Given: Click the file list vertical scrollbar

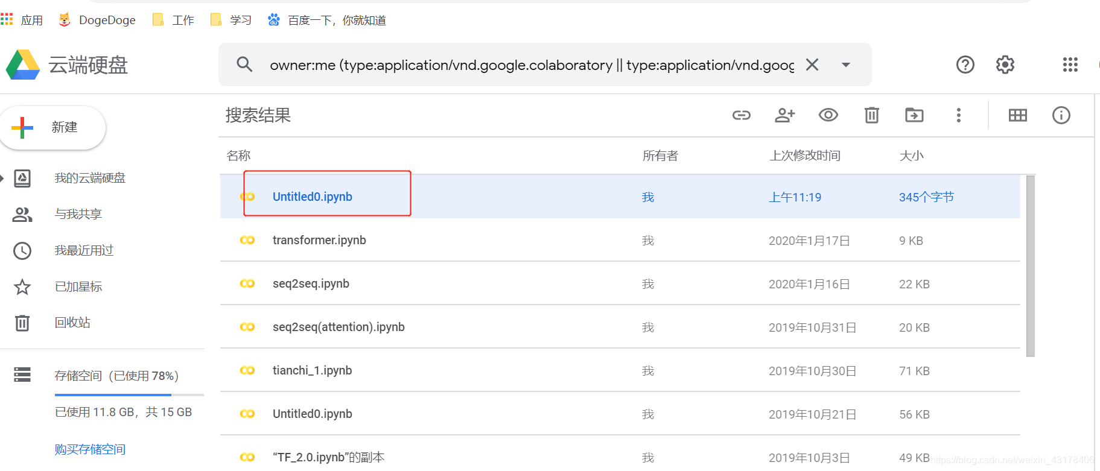Looking at the screenshot, I should (x=1031, y=265).
